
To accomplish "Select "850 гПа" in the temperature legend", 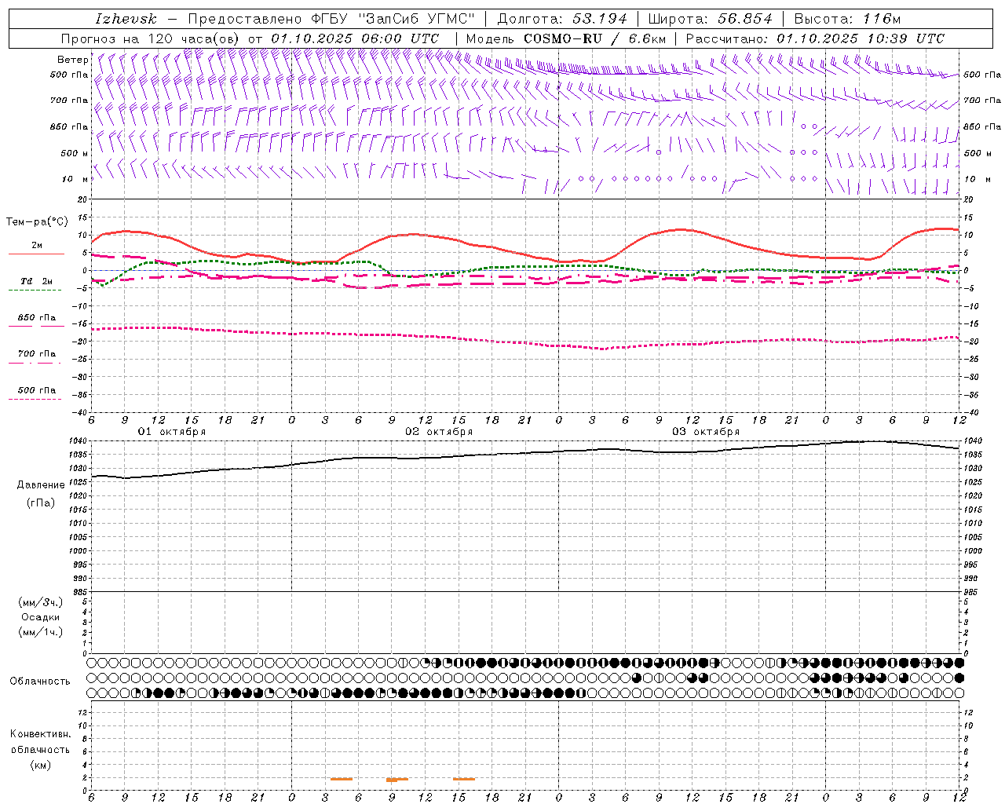I will [37, 318].
